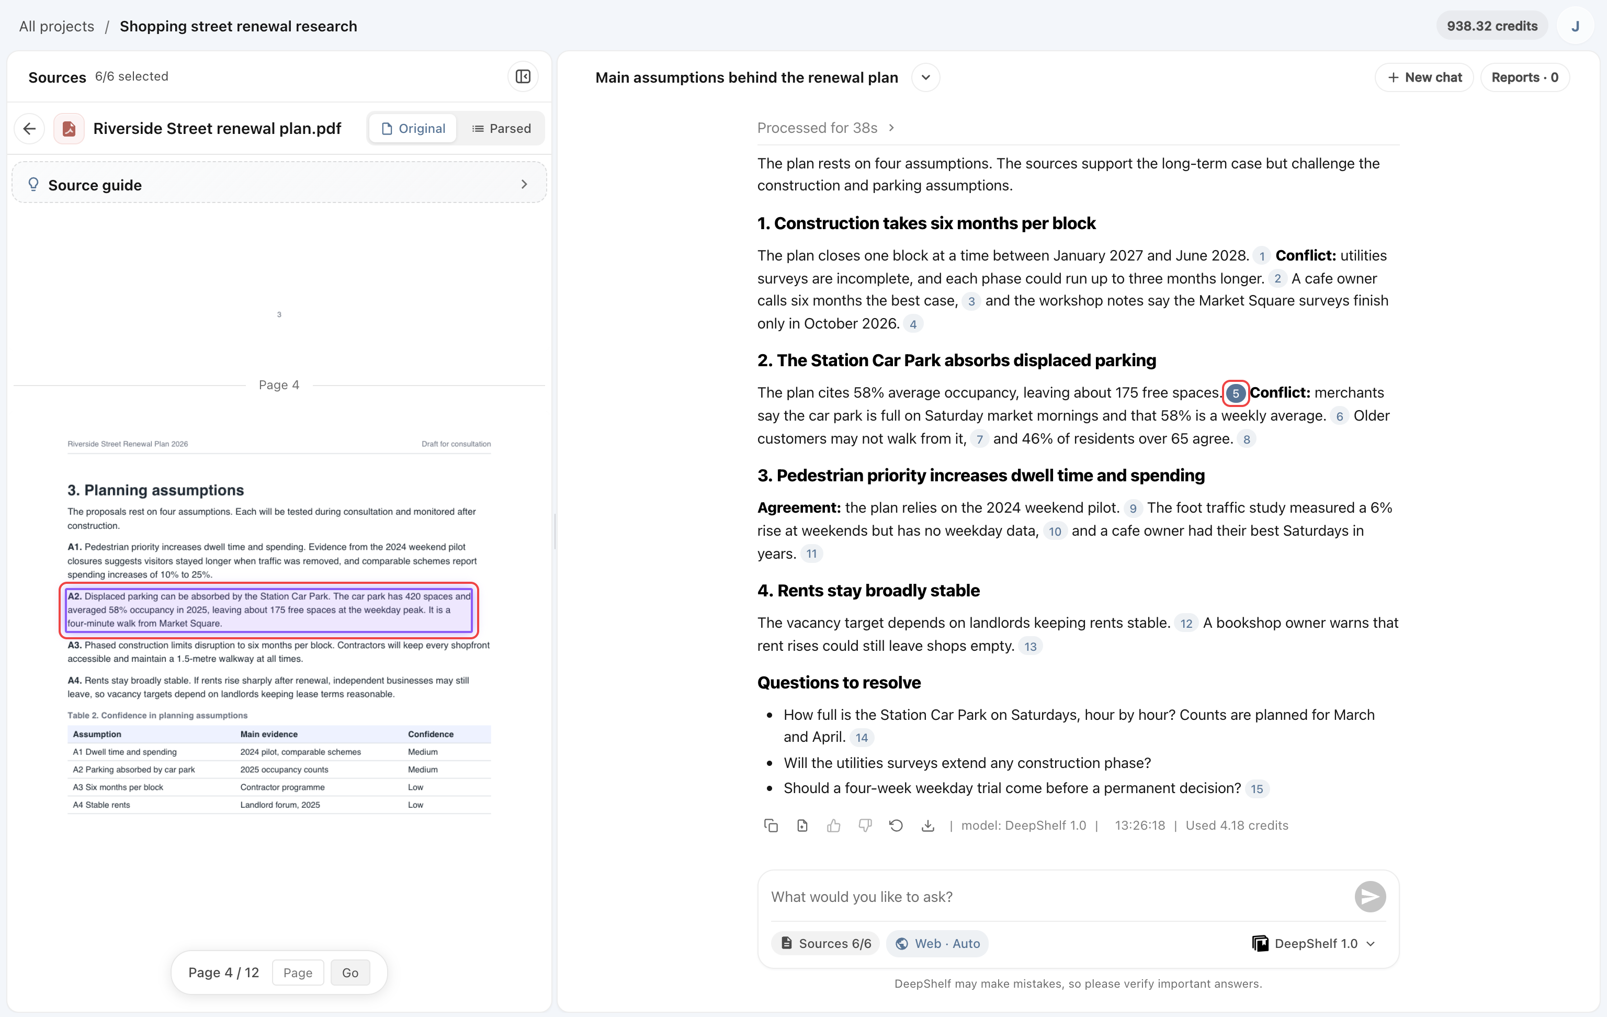Viewport: 1607px width, 1017px height.
Task: Regenerate the answer
Action: (896, 826)
